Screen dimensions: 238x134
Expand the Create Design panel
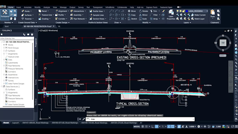(62, 23)
